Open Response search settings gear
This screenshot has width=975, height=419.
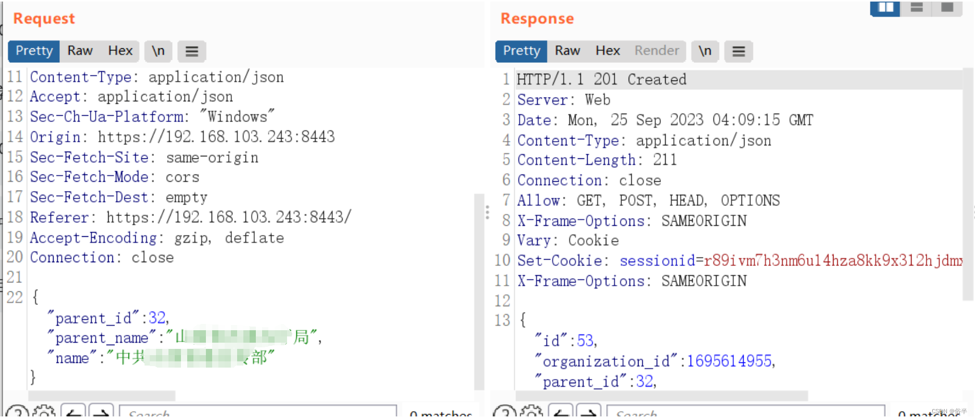tap(531, 412)
